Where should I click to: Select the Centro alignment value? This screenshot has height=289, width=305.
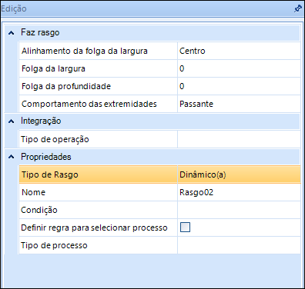coord(239,51)
